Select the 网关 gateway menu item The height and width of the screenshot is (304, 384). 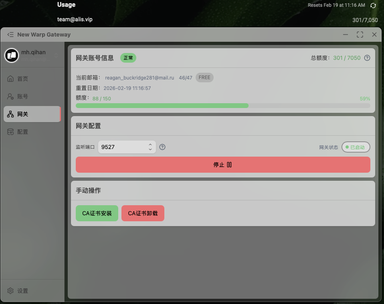32,114
